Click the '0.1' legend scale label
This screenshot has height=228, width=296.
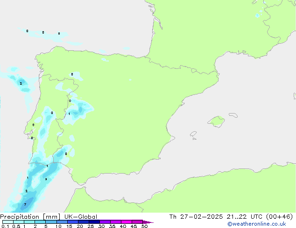coord(5,226)
